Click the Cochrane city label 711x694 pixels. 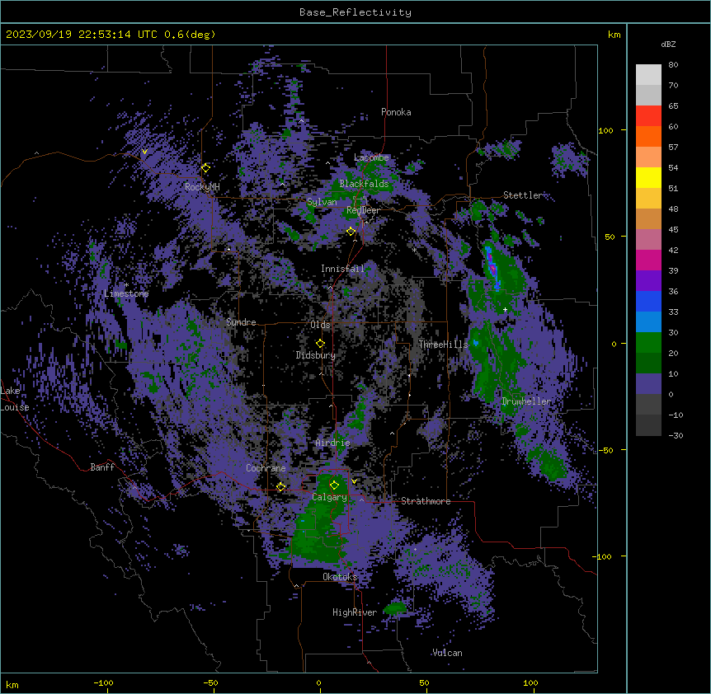[x=266, y=468]
